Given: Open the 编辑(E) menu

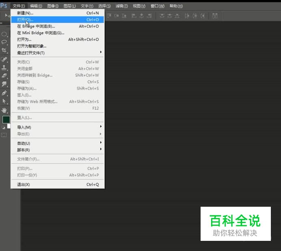Looking at the screenshot, I should pos(36,6).
